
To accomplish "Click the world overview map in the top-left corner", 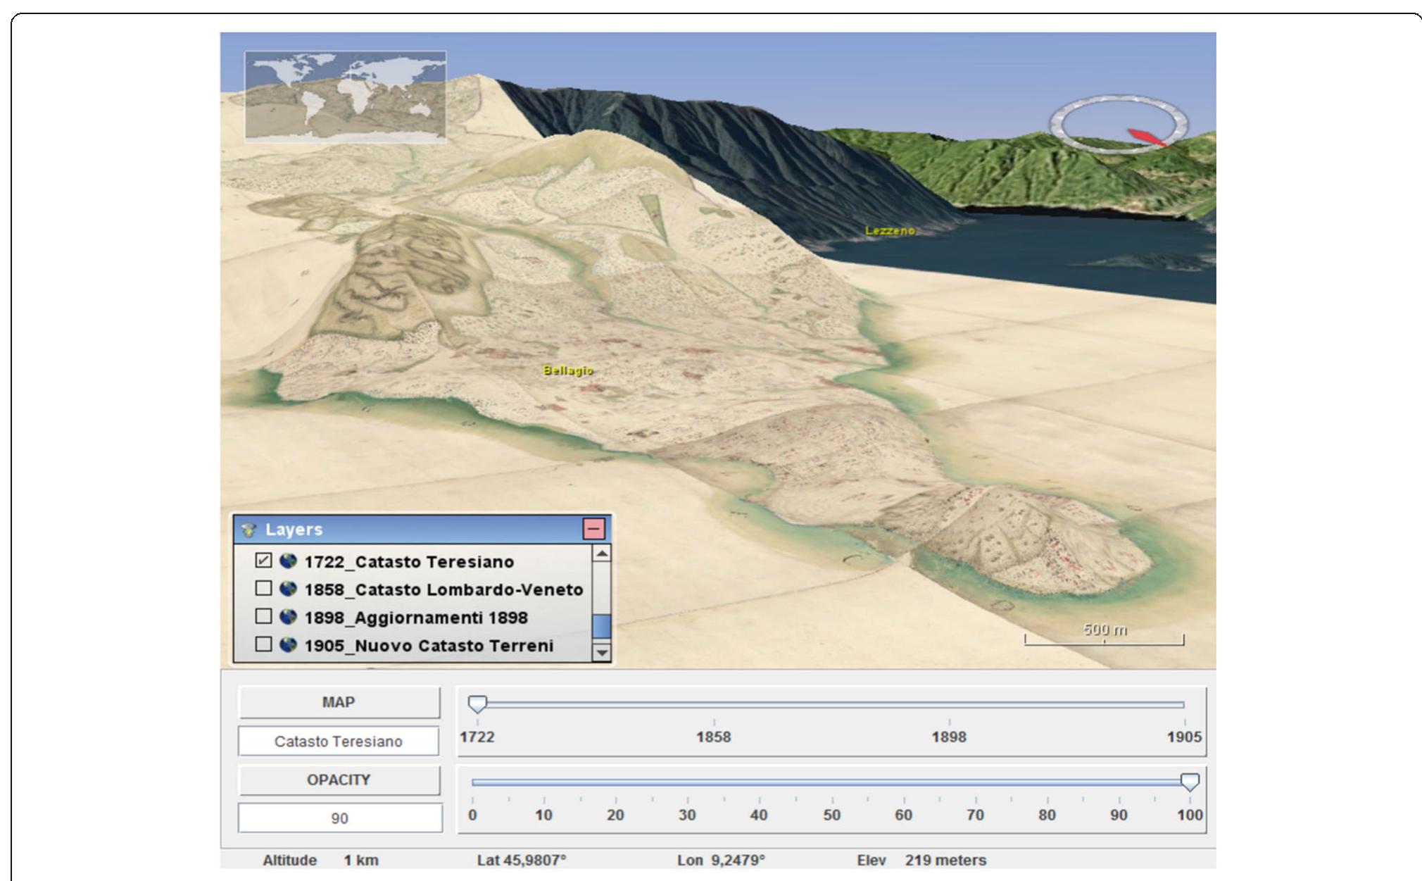I will (x=345, y=97).
